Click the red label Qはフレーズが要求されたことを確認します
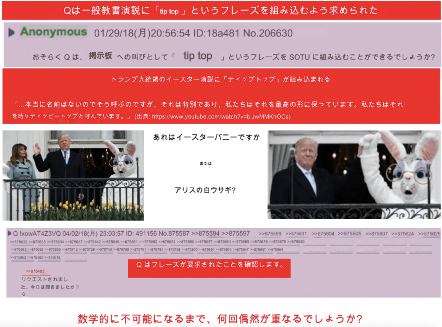 click(x=209, y=268)
